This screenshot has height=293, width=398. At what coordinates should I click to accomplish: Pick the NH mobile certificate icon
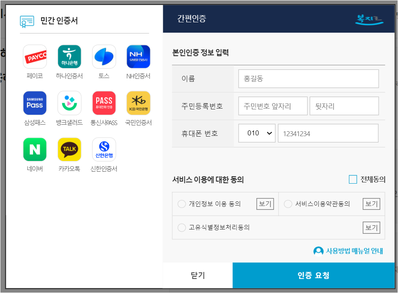(x=138, y=57)
